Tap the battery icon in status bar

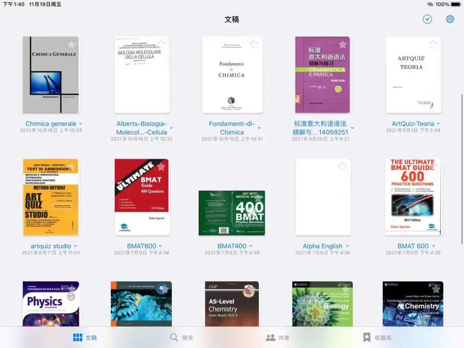tap(456, 4)
